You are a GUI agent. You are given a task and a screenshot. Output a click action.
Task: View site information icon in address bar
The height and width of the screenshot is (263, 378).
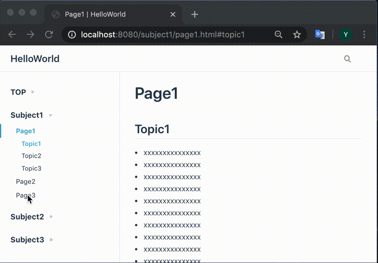(x=72, y=34)
